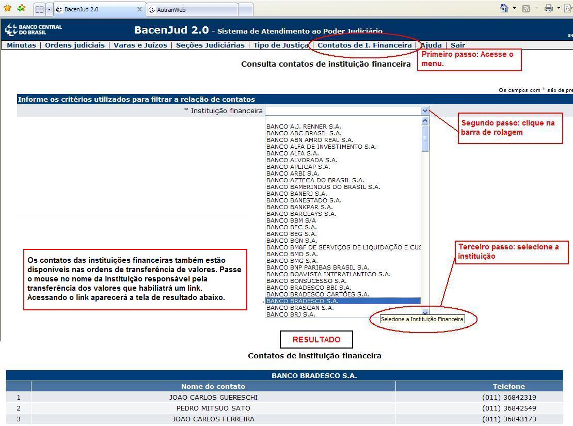Select BANCO BNP PARIBAS BRASIL S.A.
Image resolution: width=573 pixels, height=426 pixels.
click(343, 267)
